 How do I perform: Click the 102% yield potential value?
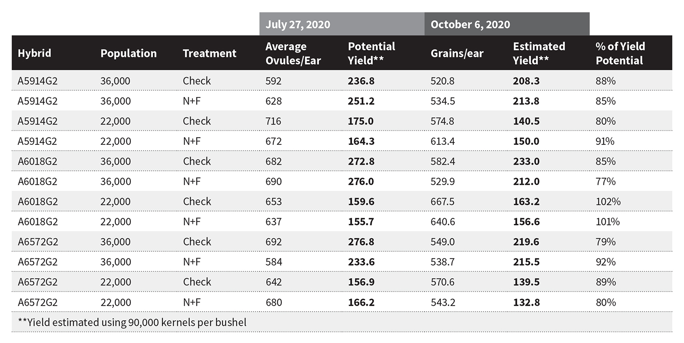point(608,201)
